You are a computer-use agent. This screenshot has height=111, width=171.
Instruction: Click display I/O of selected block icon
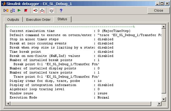click(x=42, y=11)
